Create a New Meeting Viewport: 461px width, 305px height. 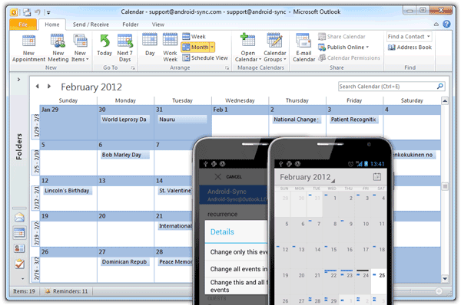(58, 48)
